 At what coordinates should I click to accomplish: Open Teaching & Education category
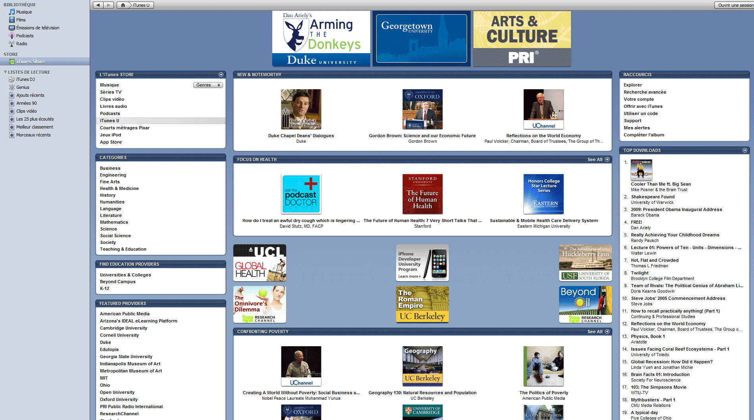pyautogui.click(x=123, y=249)
